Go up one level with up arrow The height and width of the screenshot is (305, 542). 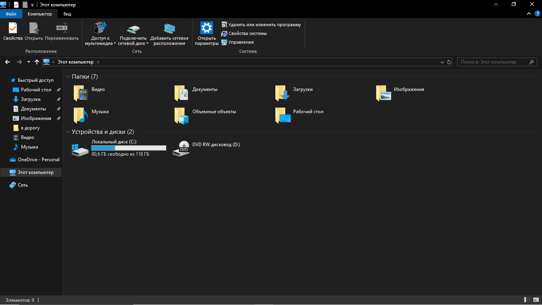(x=37, y=62)
